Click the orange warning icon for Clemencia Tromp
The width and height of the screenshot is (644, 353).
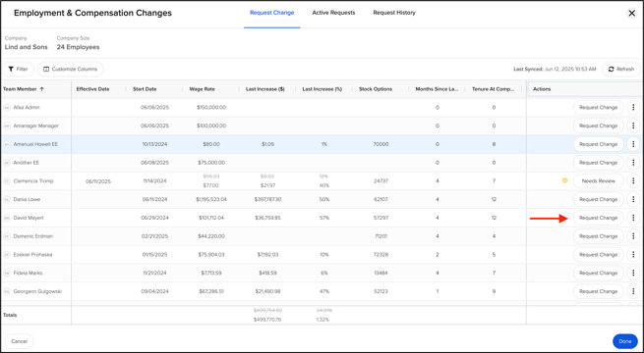pos(564,180)
